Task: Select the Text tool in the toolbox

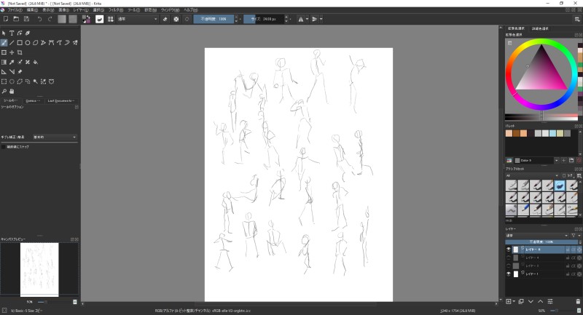Action: [12, 33]
